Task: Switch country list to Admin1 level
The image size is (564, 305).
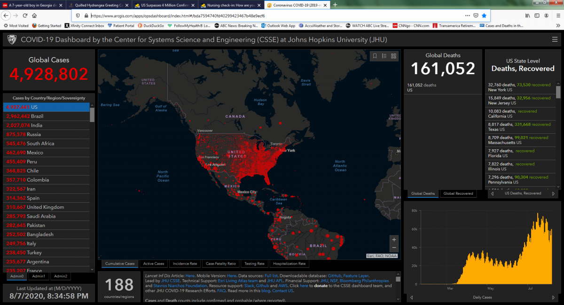Action: pos(39,276)
